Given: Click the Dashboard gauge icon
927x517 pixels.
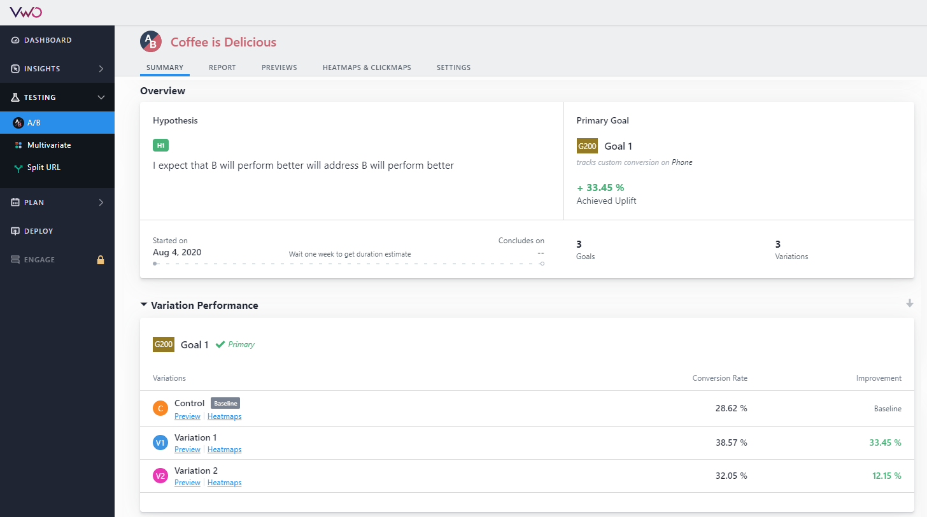Looking at the screenshot, I should [15, 40].
